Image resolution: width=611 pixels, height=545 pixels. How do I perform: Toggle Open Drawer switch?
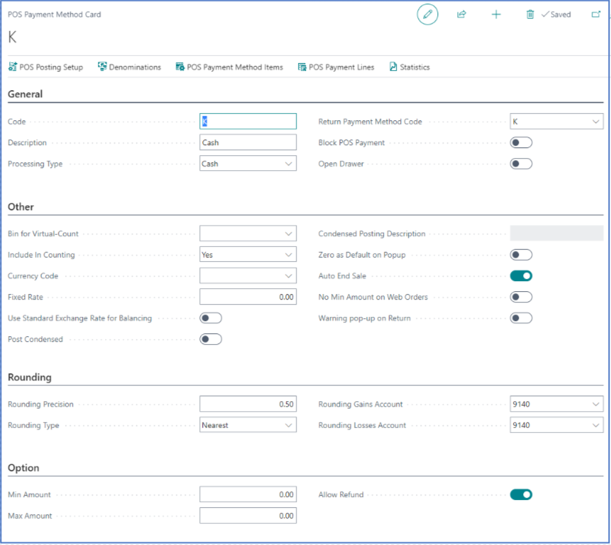tap(521, 164)
